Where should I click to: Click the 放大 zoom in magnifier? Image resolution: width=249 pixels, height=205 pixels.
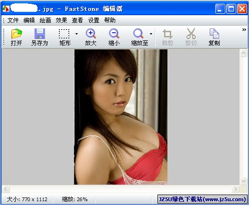click(91, 34)
